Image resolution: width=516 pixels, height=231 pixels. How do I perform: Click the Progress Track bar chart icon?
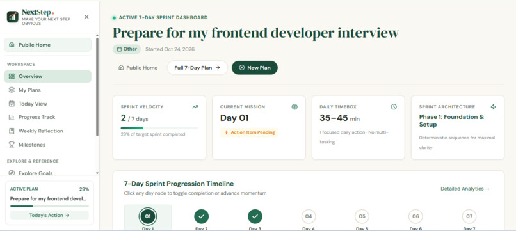(x=12, y=117)
